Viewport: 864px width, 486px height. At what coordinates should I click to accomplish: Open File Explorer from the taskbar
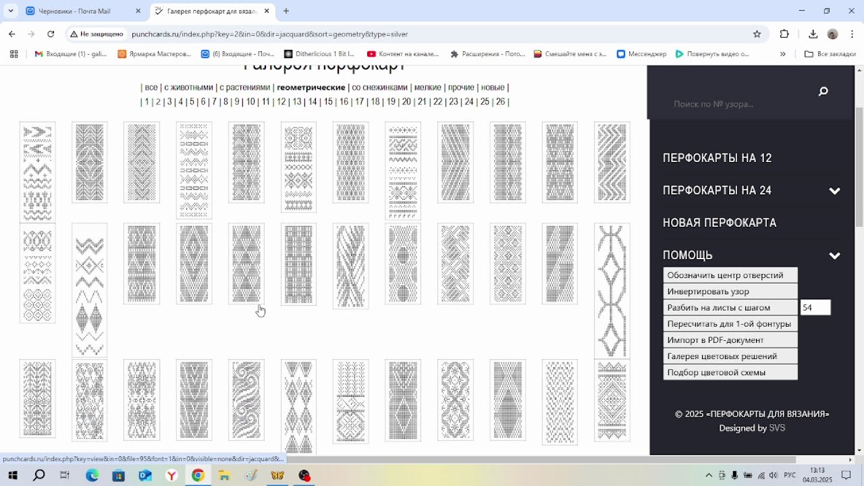(224, 476)
